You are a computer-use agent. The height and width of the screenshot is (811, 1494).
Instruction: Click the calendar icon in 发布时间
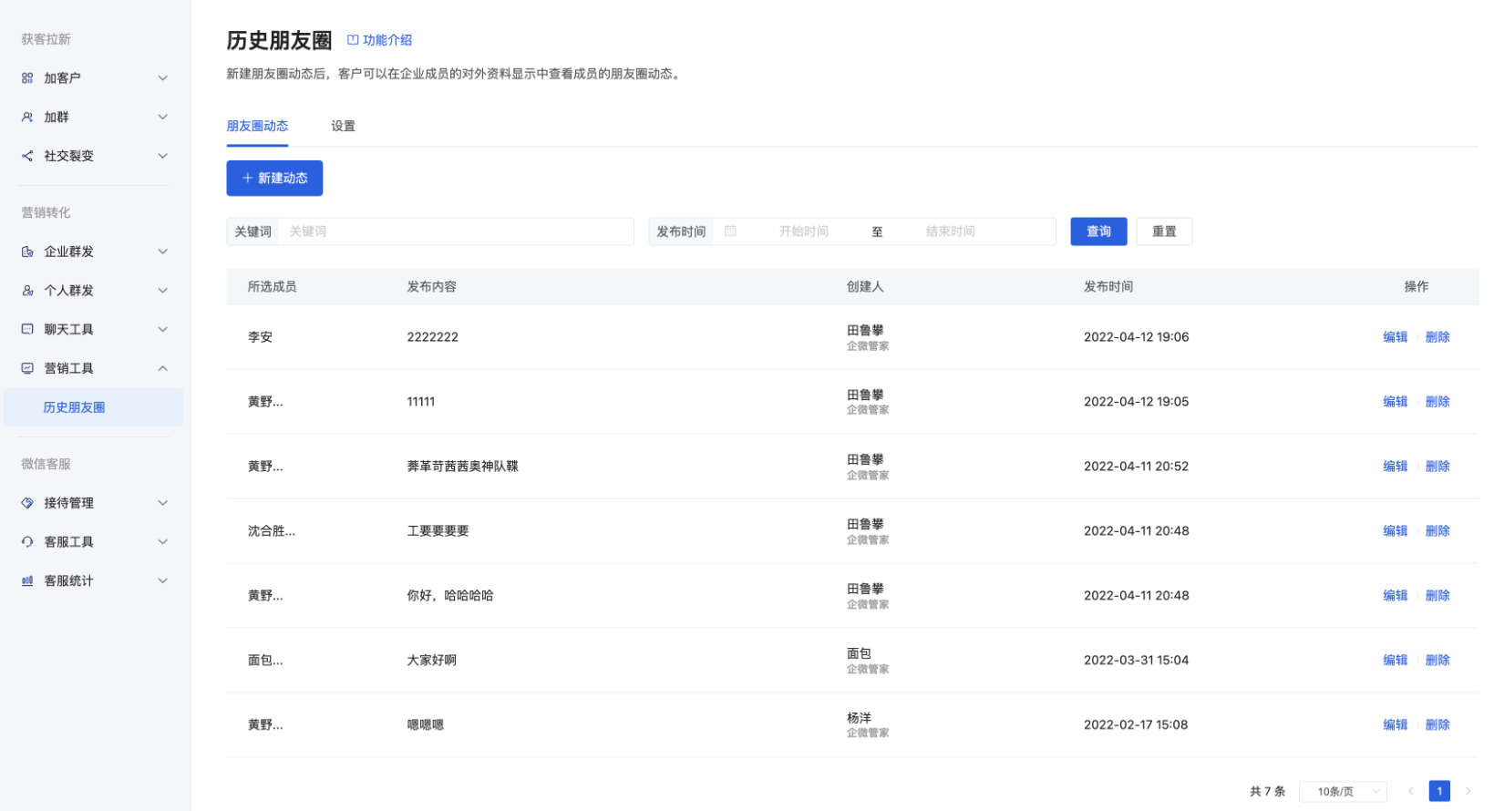pos(730,231)
